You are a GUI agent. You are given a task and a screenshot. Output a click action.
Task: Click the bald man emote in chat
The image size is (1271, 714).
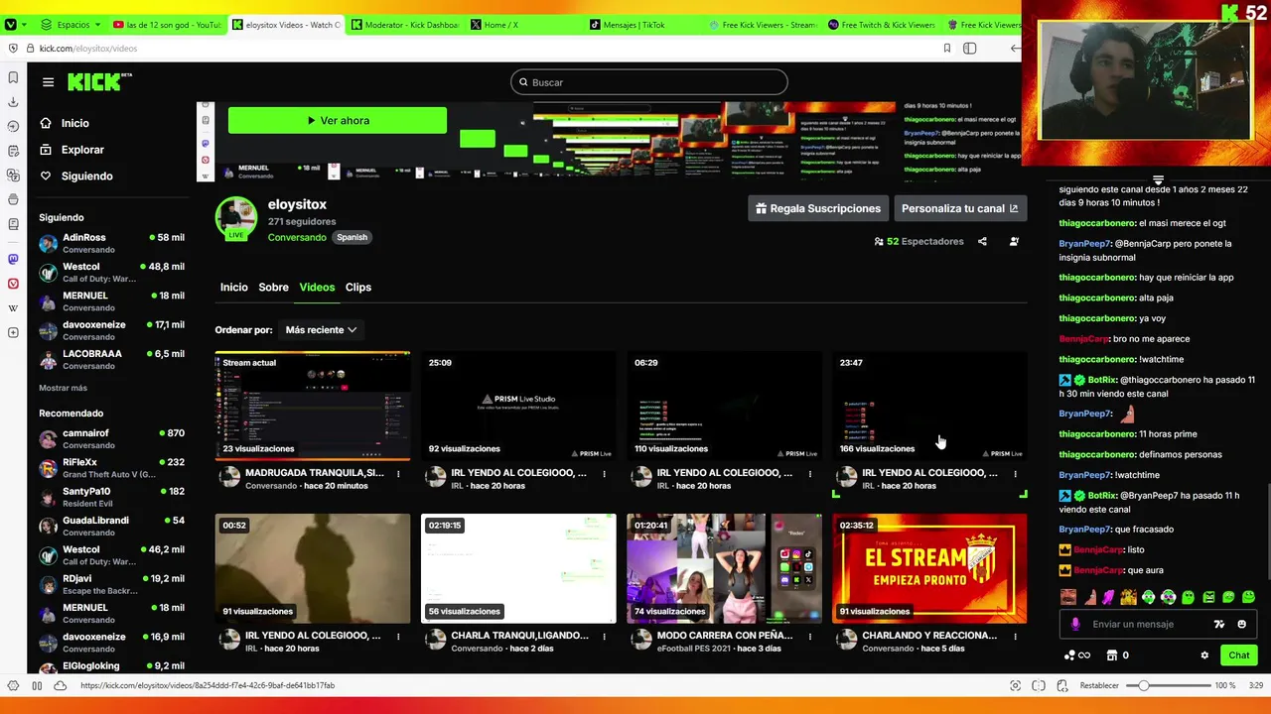[1068, 597]
